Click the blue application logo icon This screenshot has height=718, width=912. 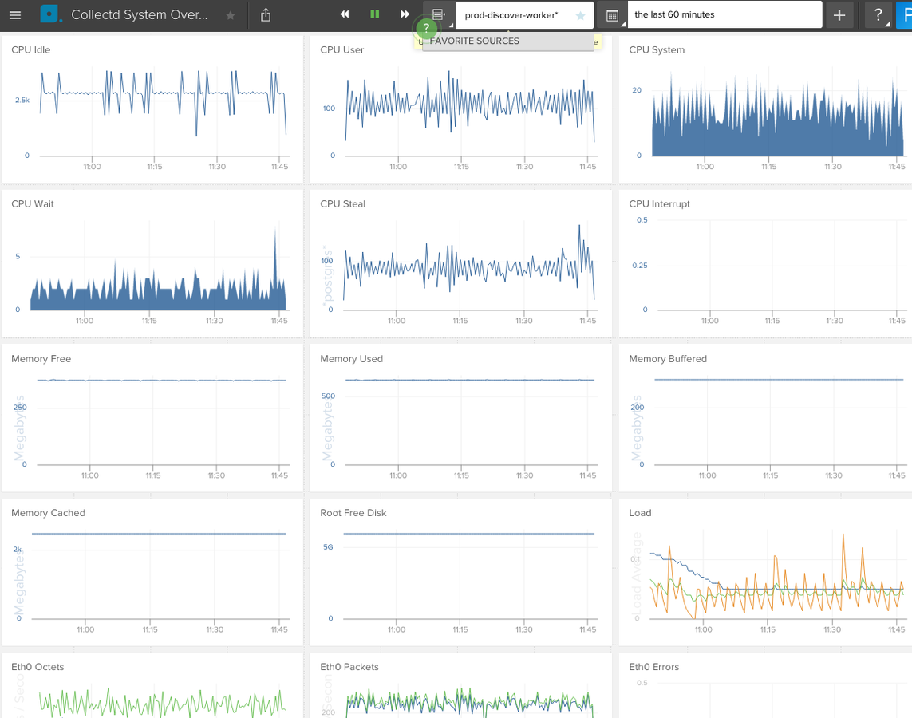[50, 14]
